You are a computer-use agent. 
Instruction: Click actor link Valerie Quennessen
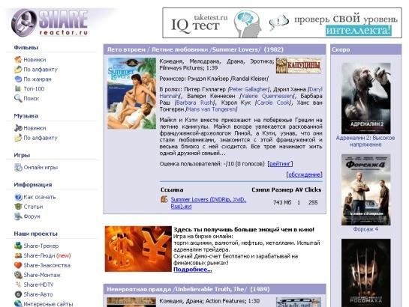click(267, 96)
